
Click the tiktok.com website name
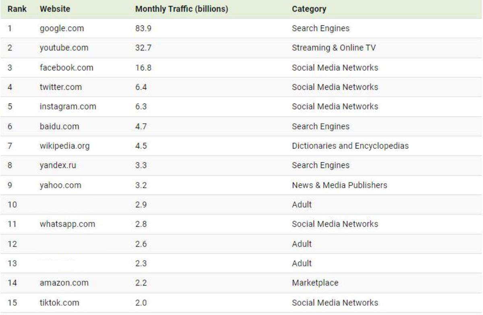[59, 303]
